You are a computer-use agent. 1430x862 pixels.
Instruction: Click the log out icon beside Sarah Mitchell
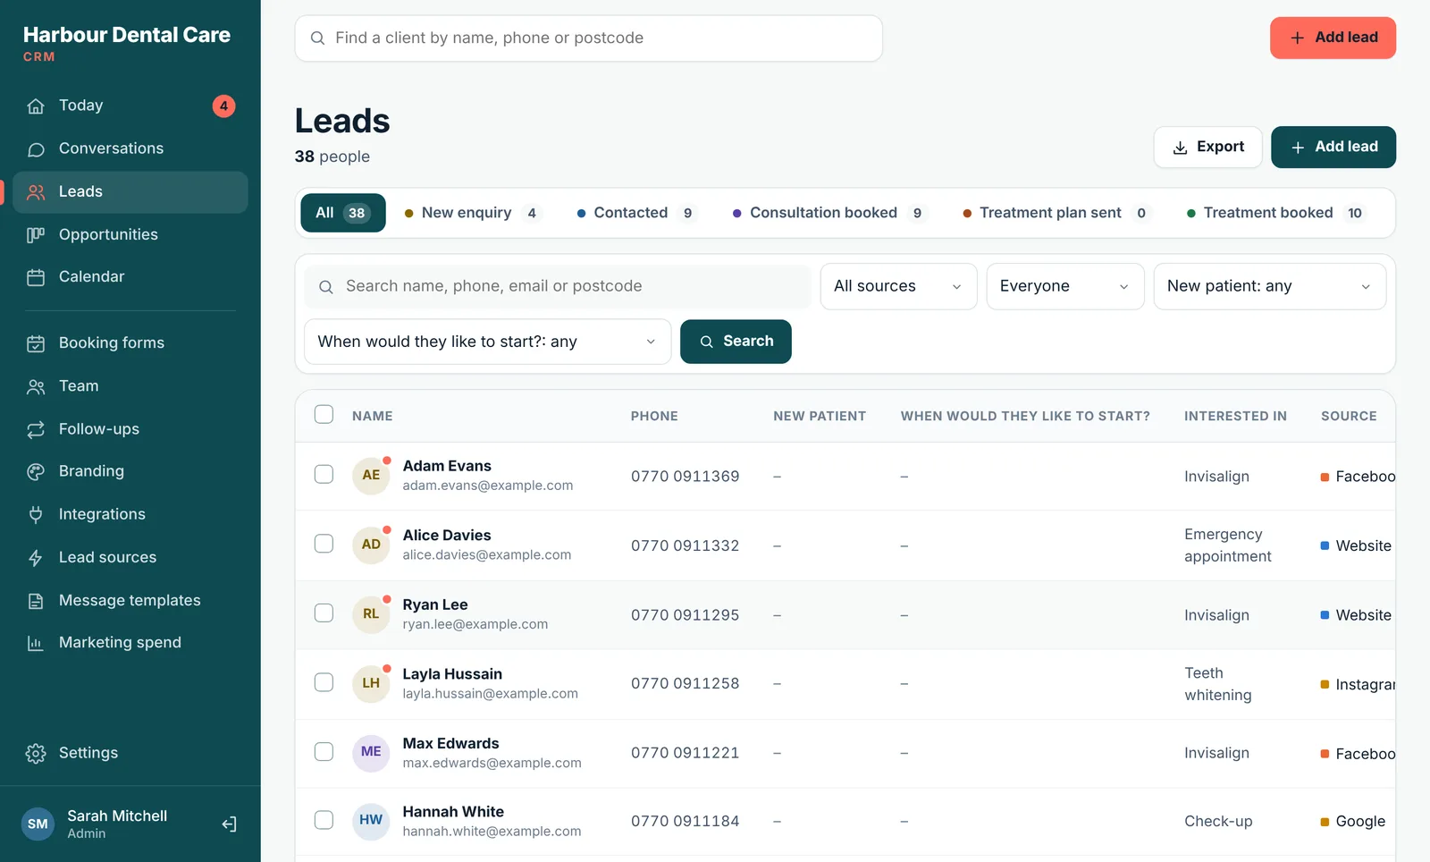(229, 824)
